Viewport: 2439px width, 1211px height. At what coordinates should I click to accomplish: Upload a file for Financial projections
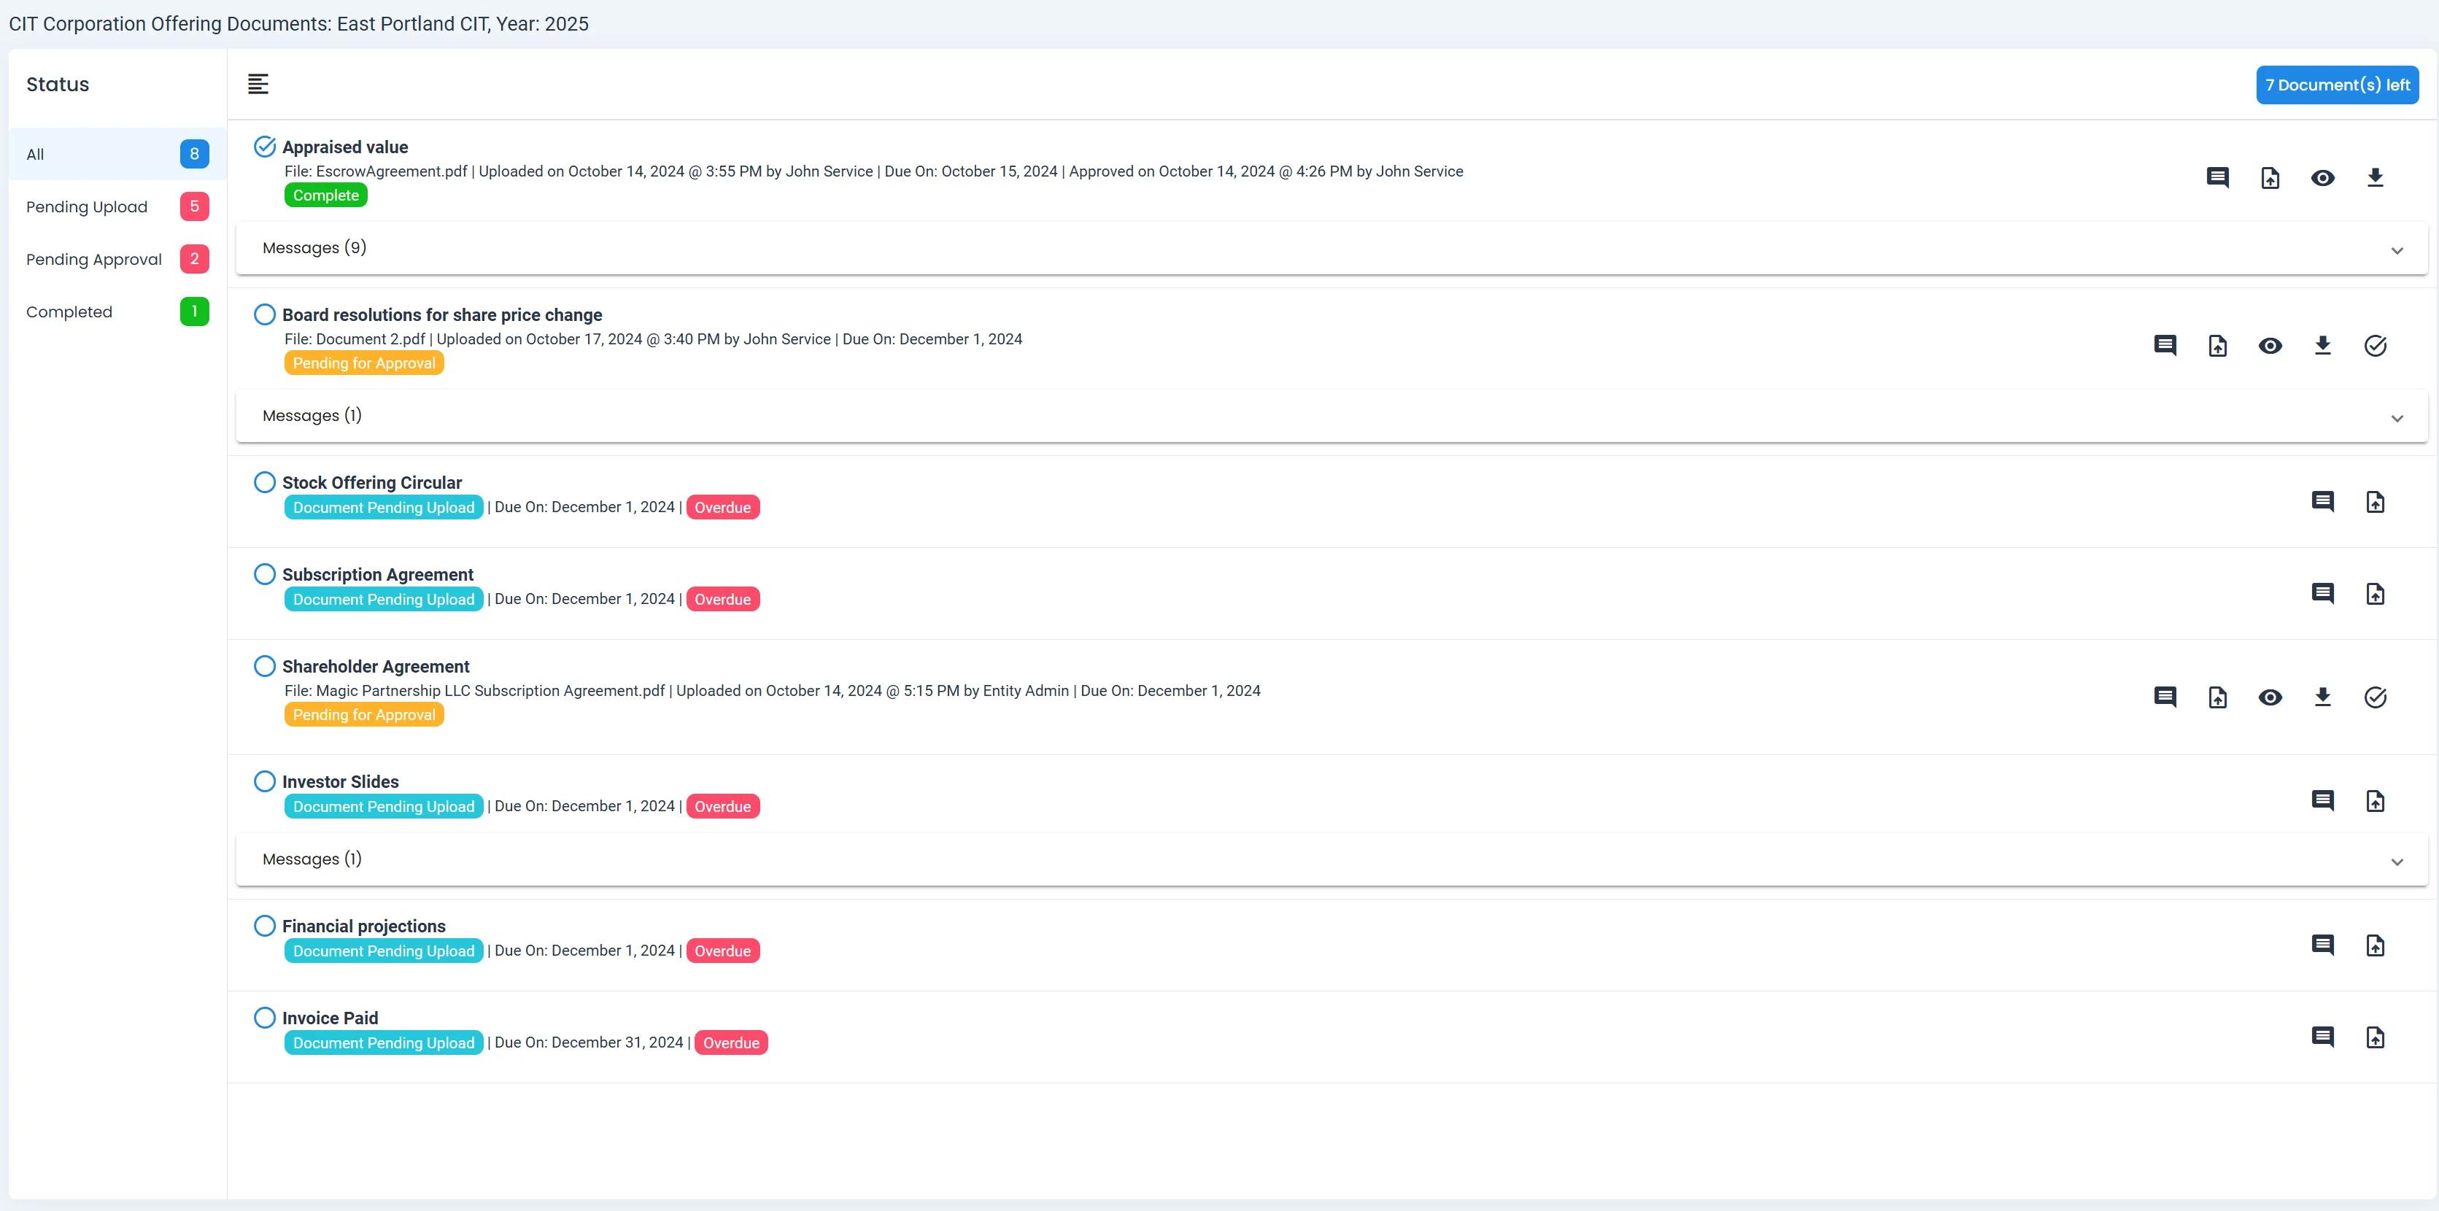pos(2375,945)
